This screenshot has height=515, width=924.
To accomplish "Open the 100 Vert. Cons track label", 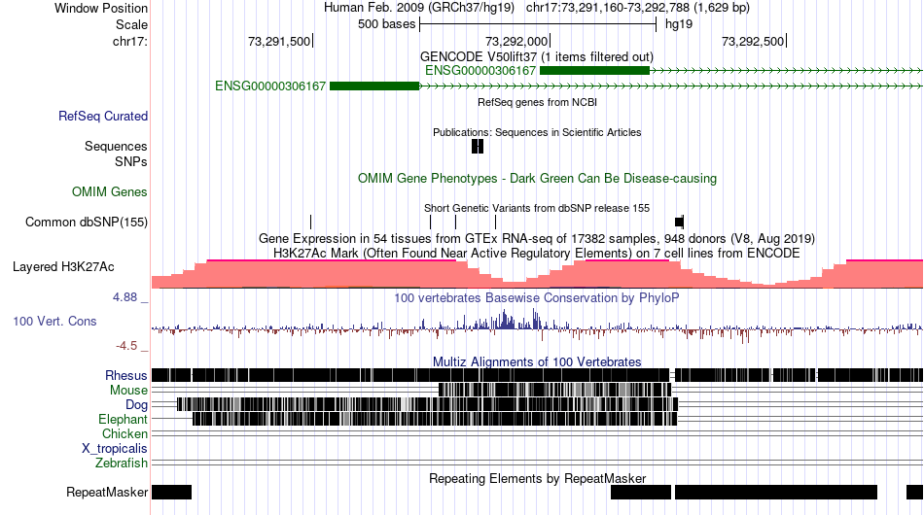I will (54, 322).
